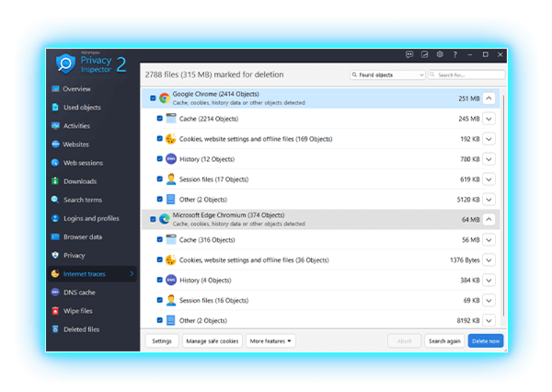Click the Chrome Cache window icon
Image resolution: width=552 pixels, height=392 pixels.
[x=170, y=118]
